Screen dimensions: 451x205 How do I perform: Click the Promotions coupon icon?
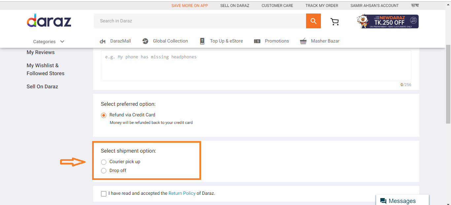[257, 41]
